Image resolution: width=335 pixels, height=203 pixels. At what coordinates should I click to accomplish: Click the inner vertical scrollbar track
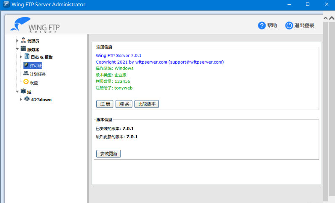325,111
